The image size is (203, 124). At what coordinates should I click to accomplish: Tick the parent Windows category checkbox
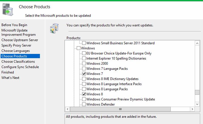78,48
